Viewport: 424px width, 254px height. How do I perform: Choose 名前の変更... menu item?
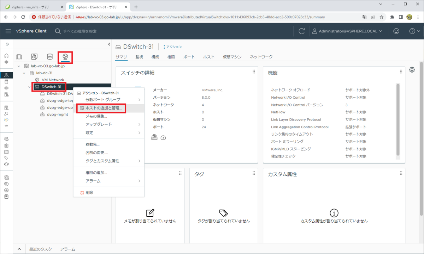coord(109,153)
